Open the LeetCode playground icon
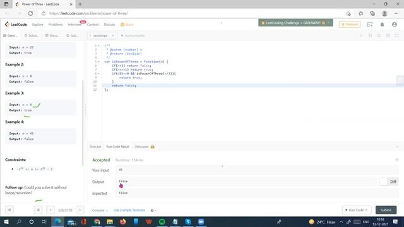The height and width of the screenshot is (227, 404). click(370, 25)
